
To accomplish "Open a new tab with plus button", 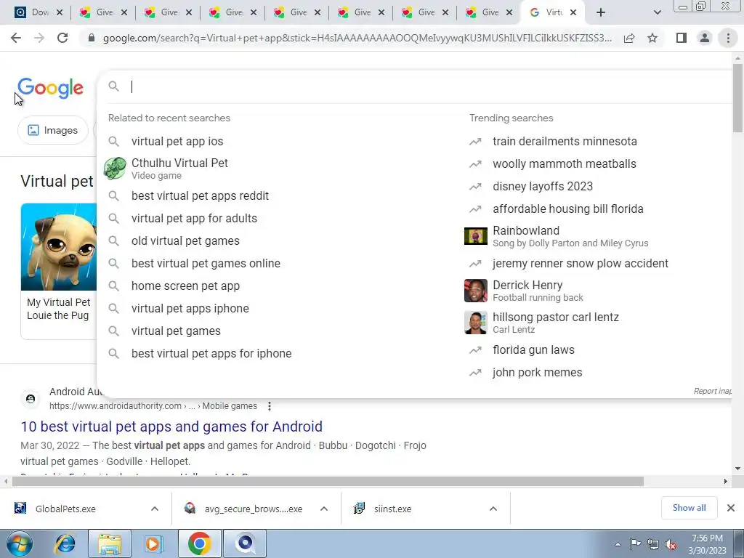I will (x=601, y=12).
